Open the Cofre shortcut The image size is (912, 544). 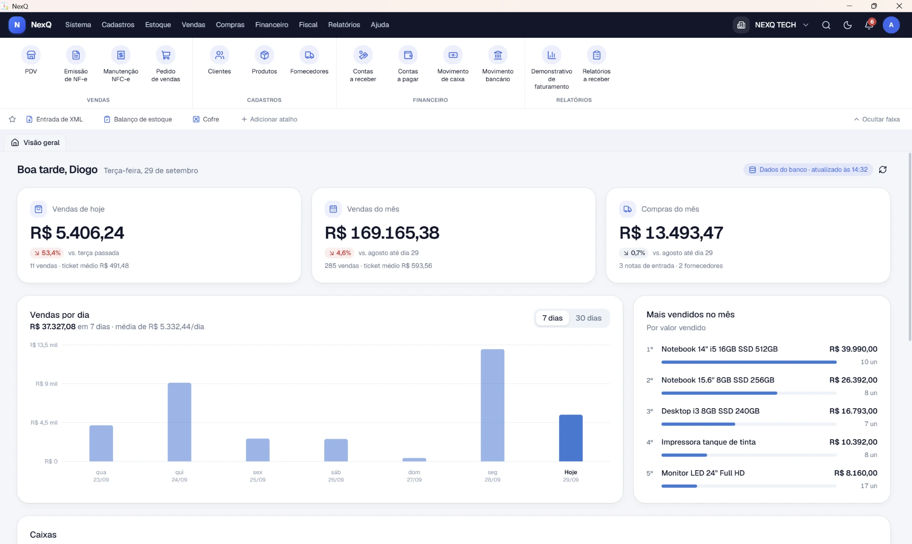tap(206, 119)
